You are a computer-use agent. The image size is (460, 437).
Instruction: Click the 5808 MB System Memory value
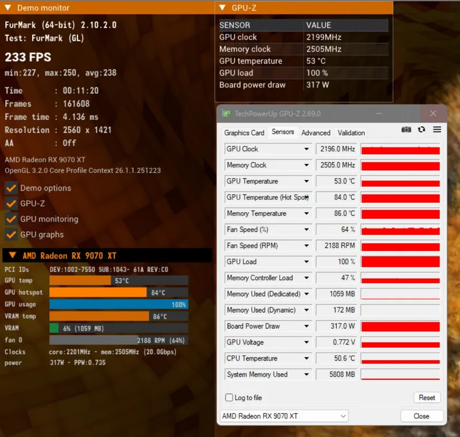pyautogui.click(x=336, y=374)
